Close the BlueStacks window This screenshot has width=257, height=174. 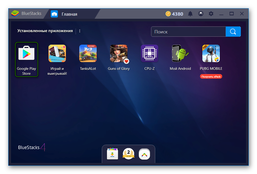242,14
